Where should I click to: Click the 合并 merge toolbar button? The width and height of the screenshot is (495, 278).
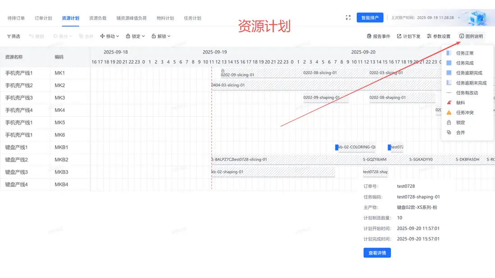(86, 36)
